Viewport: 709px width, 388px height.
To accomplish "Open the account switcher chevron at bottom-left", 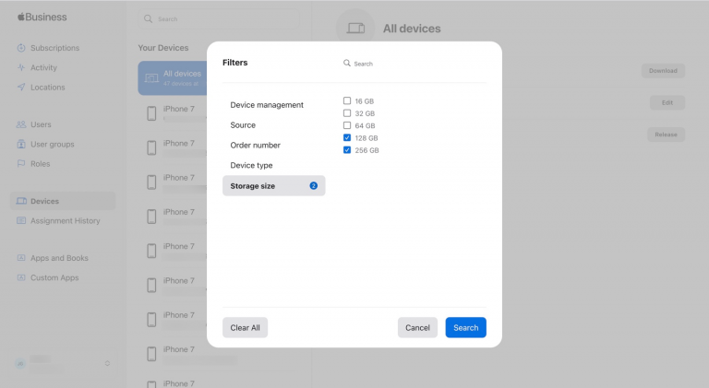I will (x=107, y=363).
